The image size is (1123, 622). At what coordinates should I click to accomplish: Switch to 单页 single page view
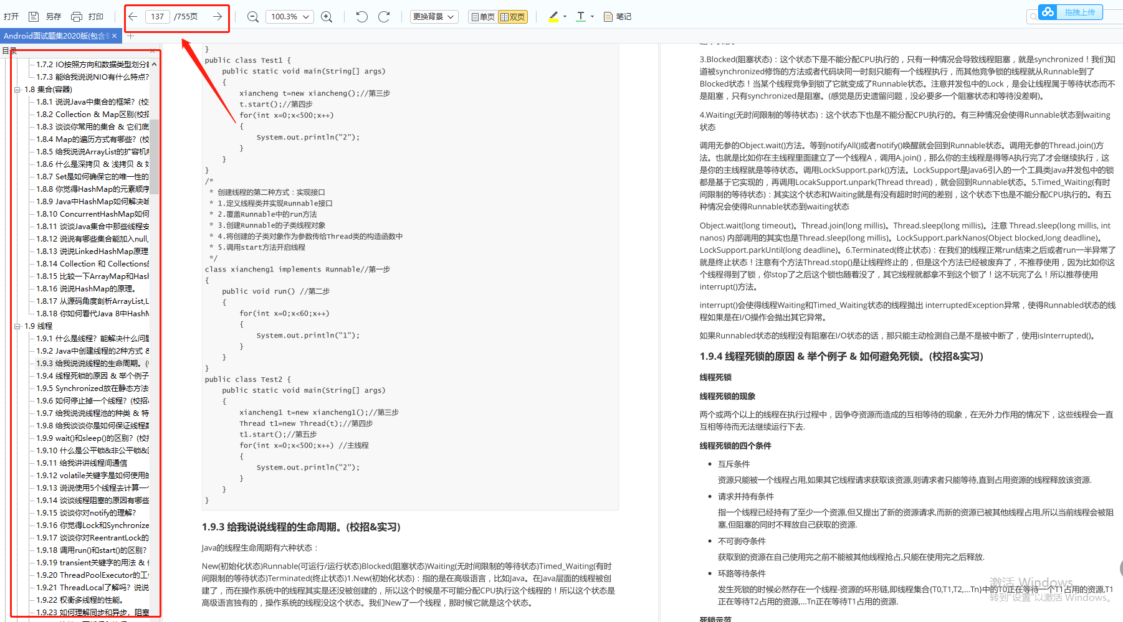pos(482,17)
